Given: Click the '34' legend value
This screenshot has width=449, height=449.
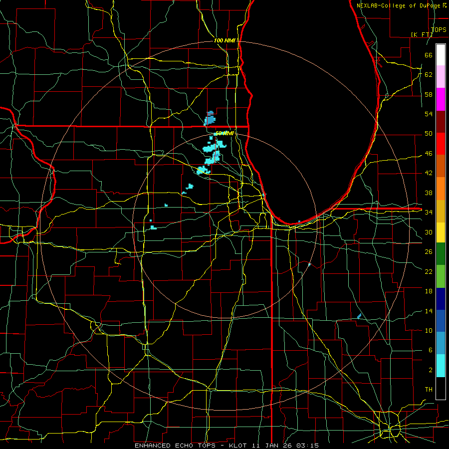Looking at the screenshot, I should click(429, 212).
